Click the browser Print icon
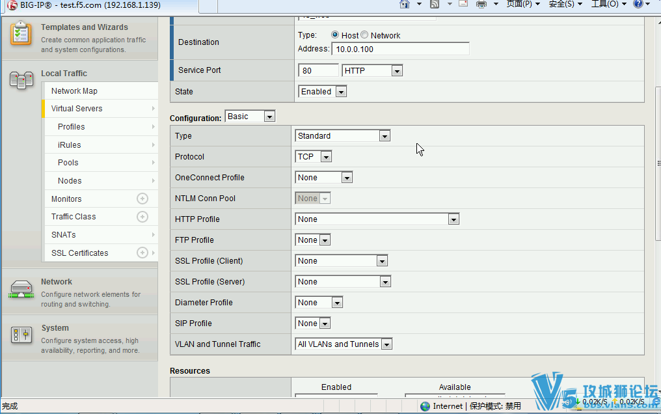The image size is (661, 414). 481,4
